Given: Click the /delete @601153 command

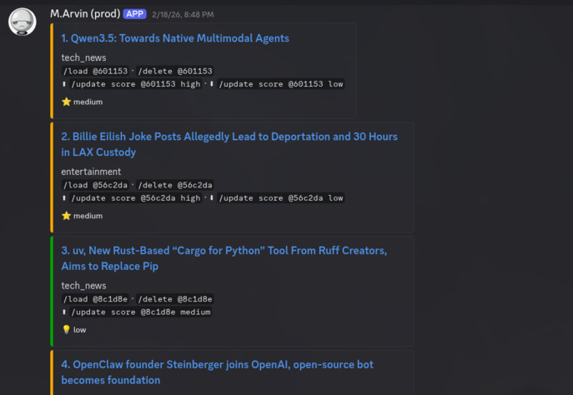Looking at the screenshot, I should point(175,72).
